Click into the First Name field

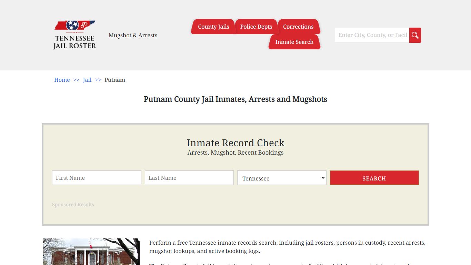[97, 178]
